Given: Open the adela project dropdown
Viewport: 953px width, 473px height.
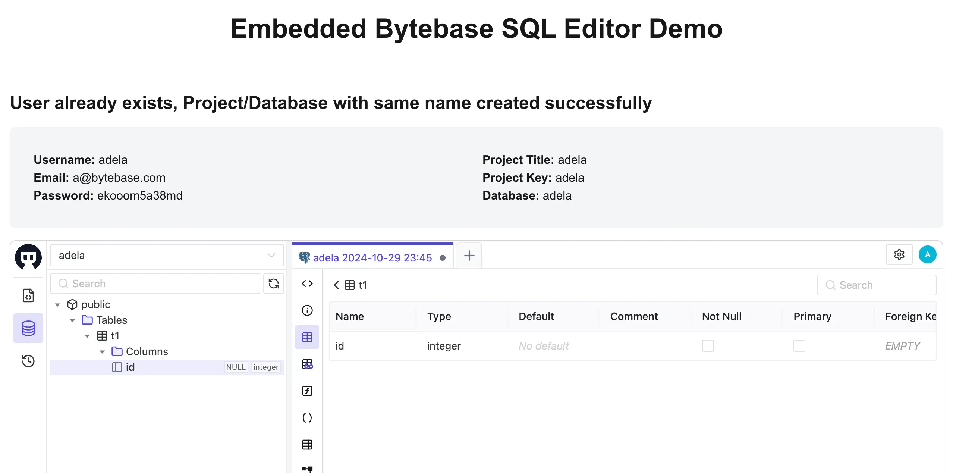Looking at the screenshot, I should 167,256.
